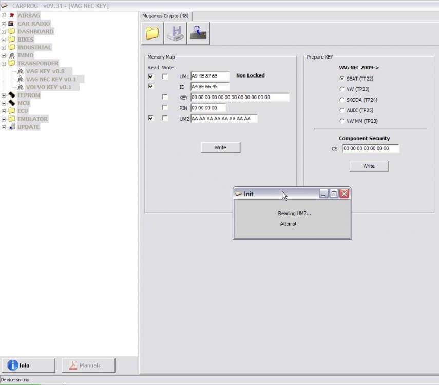Expand the ECU tree node

click(4, 111)
